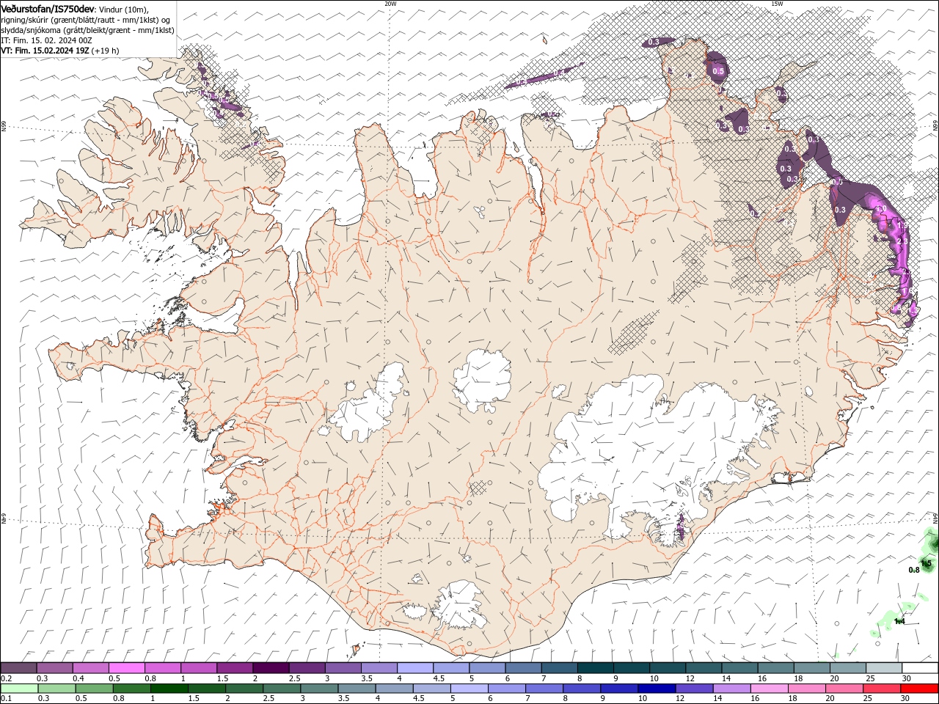Pick lower legend swatch above 2.5

(x=282, y=689)
